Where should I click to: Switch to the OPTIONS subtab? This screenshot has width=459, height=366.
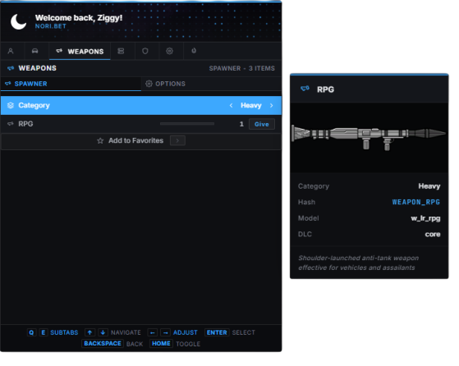tap(211, 84)
